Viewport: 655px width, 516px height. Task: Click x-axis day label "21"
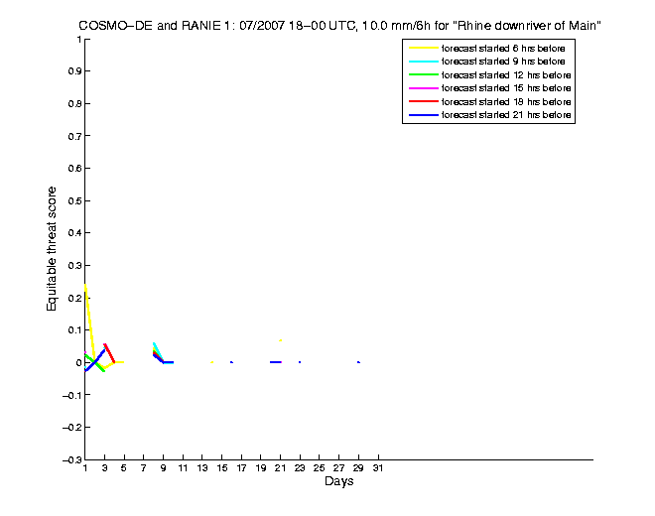point(280,468)
